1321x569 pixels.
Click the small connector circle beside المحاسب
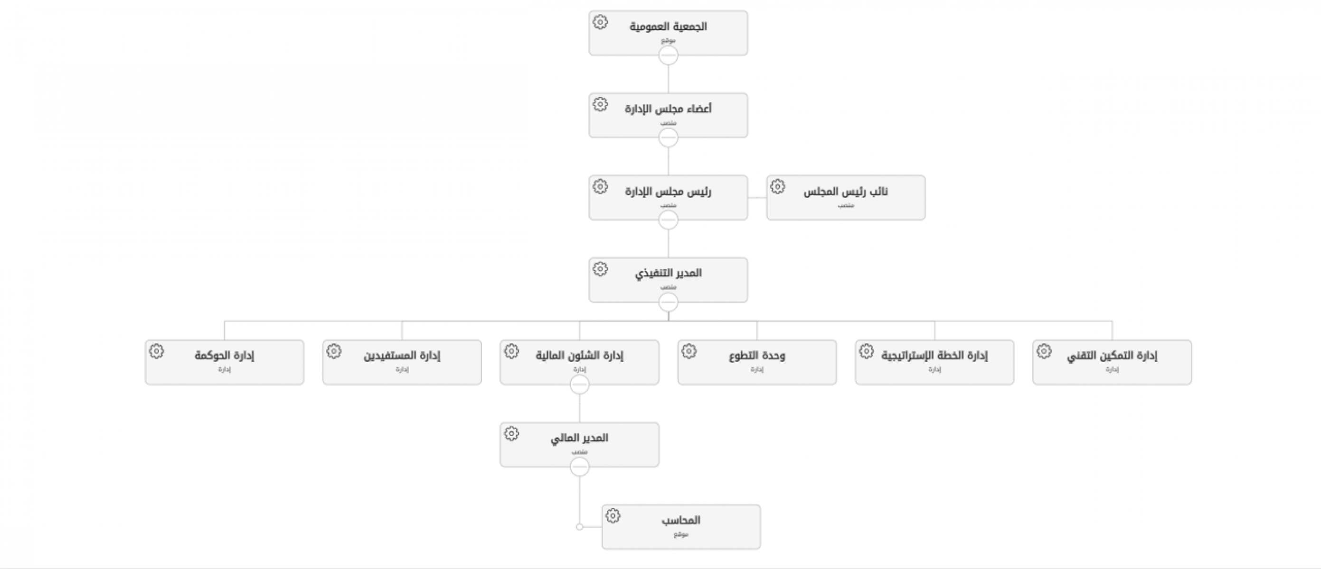pyautogui.click(x=579, y=527)
